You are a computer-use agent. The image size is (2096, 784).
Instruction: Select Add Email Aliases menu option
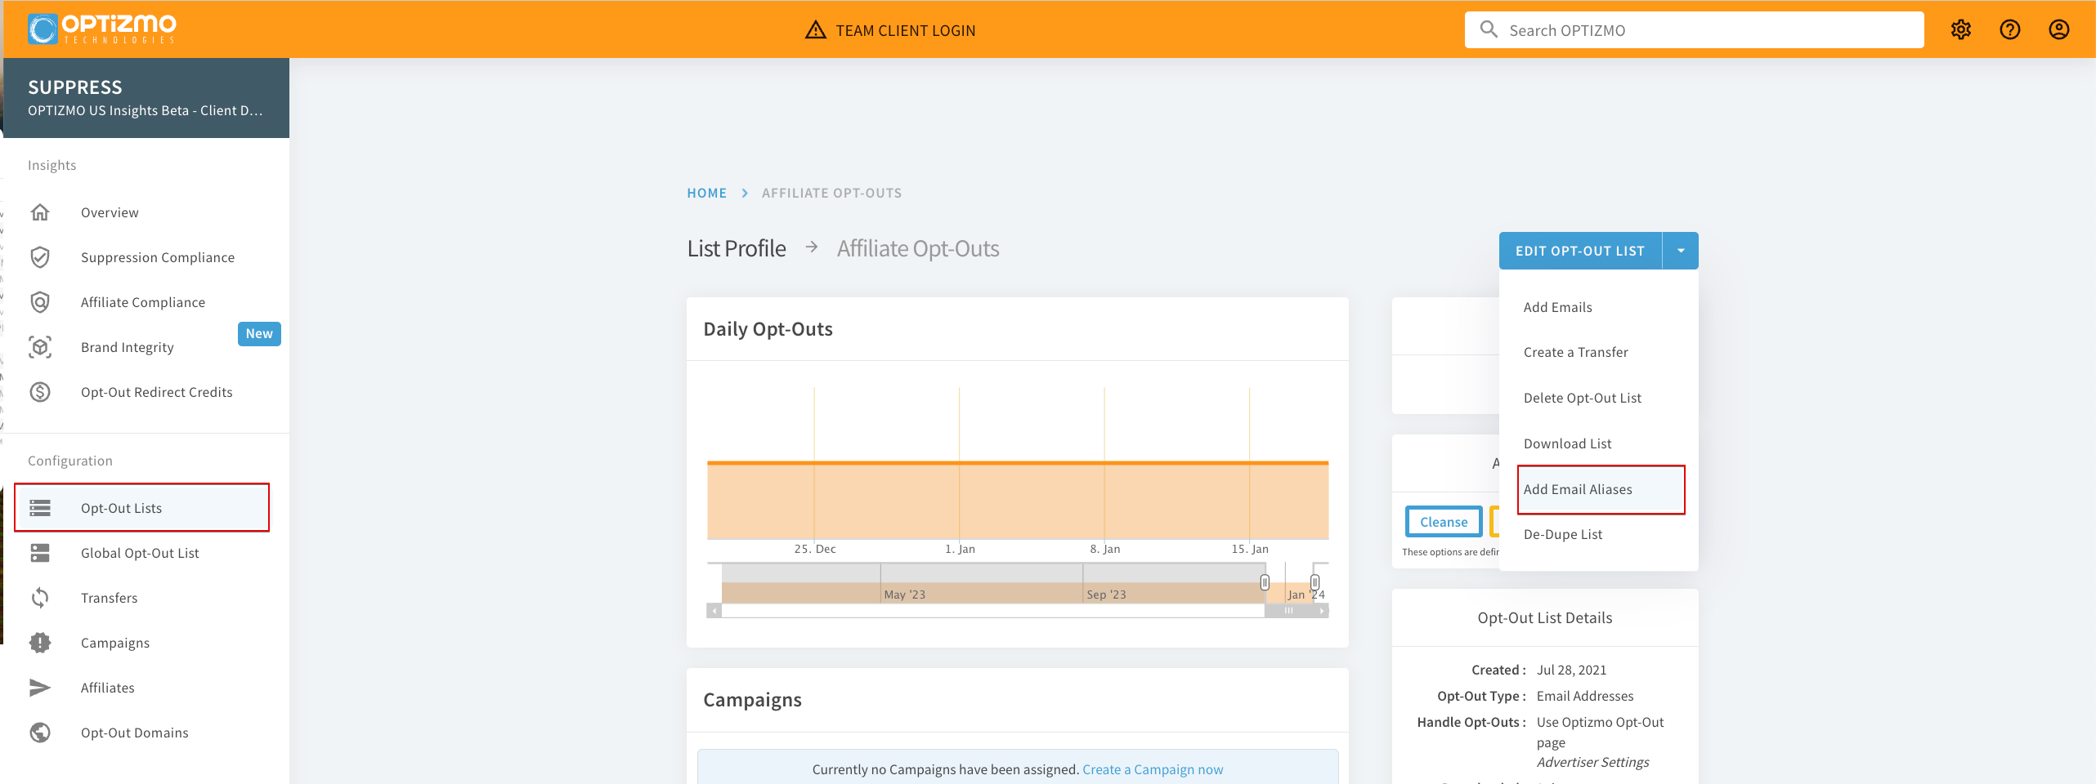(1578, 489)
